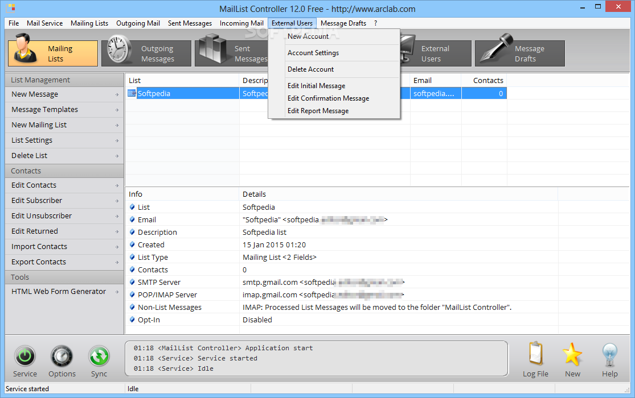Viewport: 635px width, 398px height.
Task: Open the File menu
Action: click(x=13, y=23)
